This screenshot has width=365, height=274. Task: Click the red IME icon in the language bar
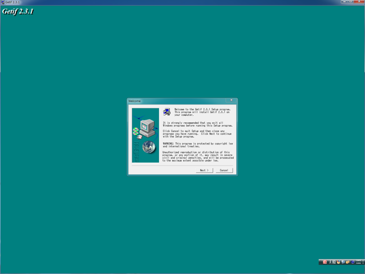[x=325, y=262]
